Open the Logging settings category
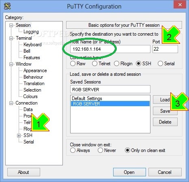The height and width of the screenshot is (182, 189). (x=31, y=32)
